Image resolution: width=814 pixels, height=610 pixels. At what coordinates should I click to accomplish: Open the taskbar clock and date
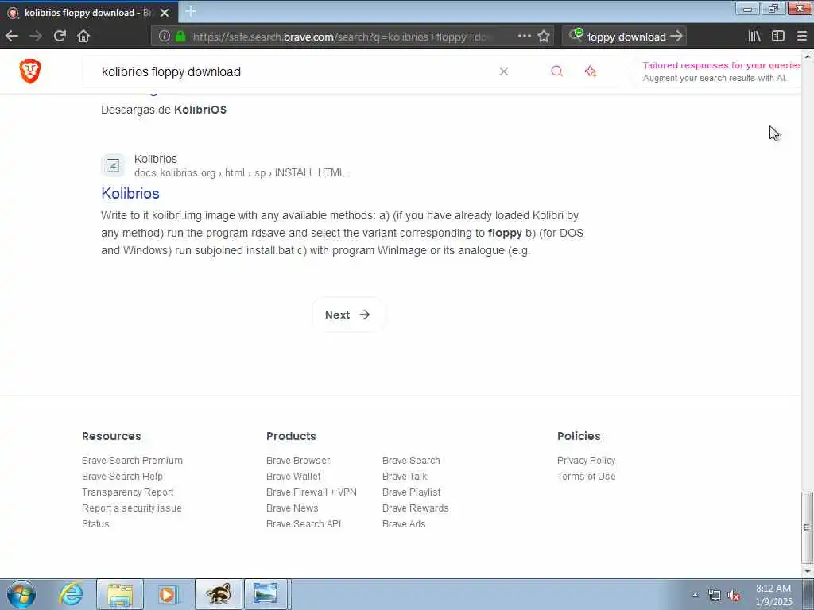coord(773,595)
